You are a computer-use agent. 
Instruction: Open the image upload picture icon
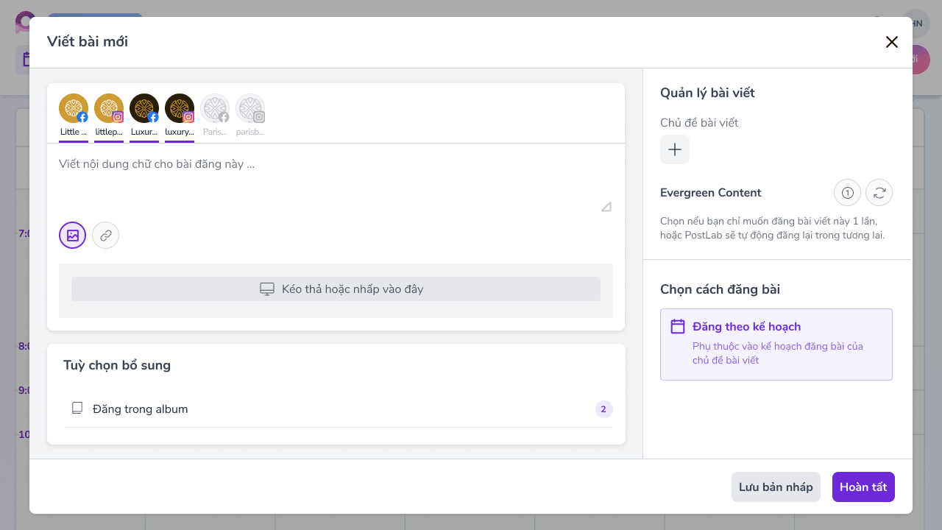coord(72,235)
